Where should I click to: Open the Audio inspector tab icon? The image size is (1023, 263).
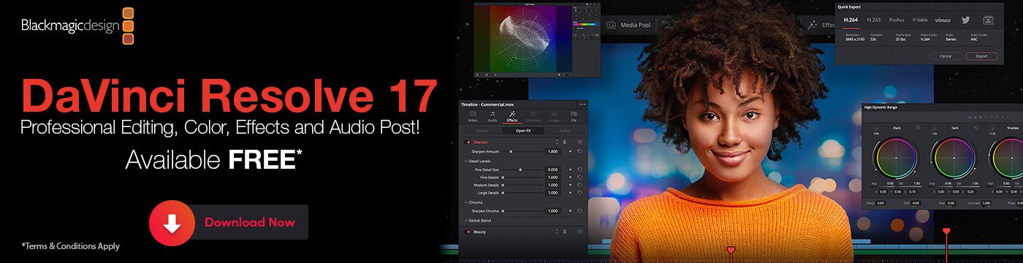pos(493,115)
